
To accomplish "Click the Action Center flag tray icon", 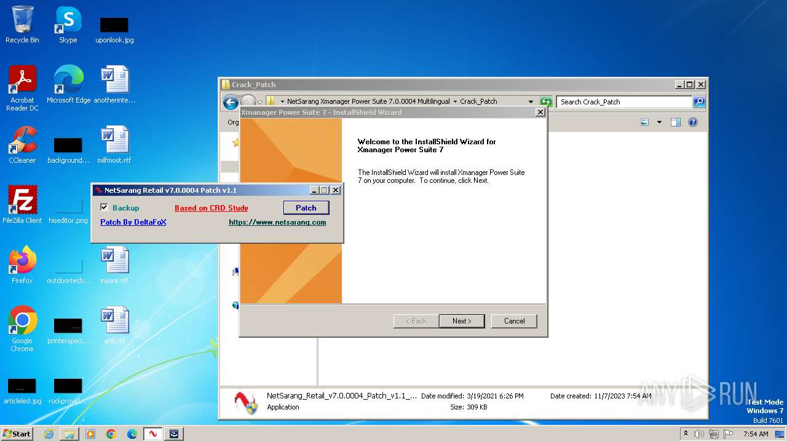I will tap(729, 434).
